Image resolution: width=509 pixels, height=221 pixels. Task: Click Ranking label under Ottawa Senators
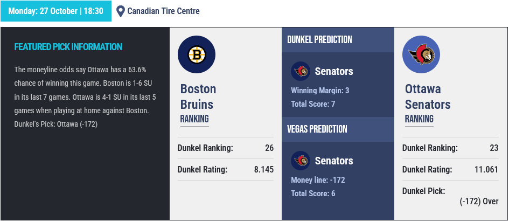coord(419,119)
